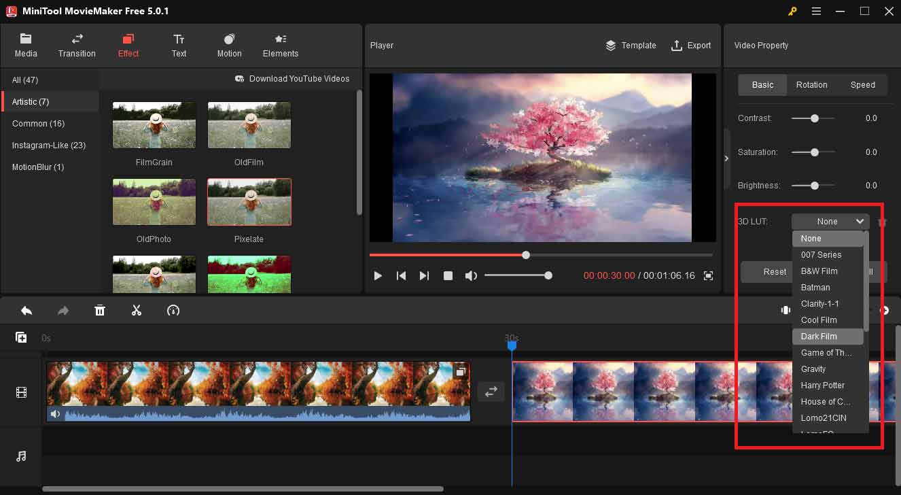
Task: Select B&W Film LUT option
Action: coord(828,271)
